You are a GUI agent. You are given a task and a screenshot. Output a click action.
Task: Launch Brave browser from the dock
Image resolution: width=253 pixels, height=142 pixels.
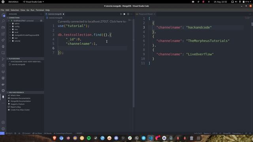point(55,138)
